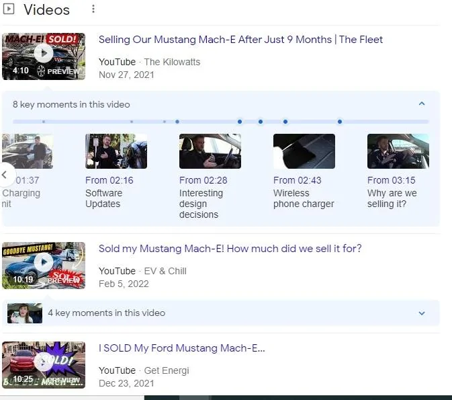Click the fifth timeline dot for Software Updates
This screenshot has width=452, height=400.
tap(240, 122)
